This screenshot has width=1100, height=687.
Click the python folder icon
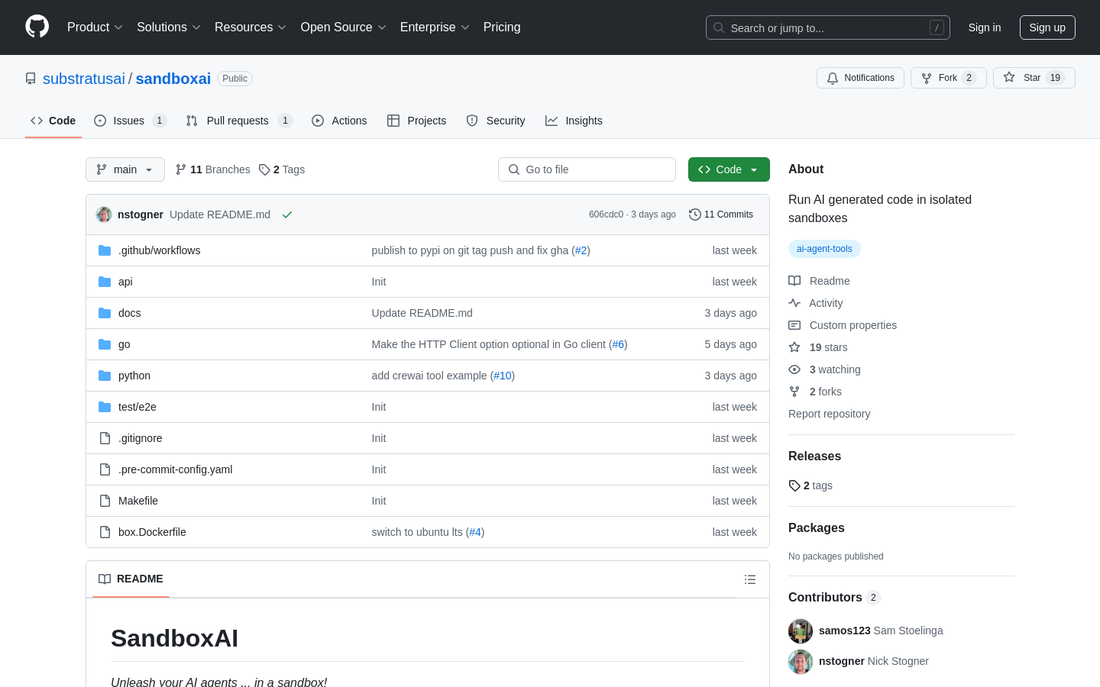[x=105, y=376]
